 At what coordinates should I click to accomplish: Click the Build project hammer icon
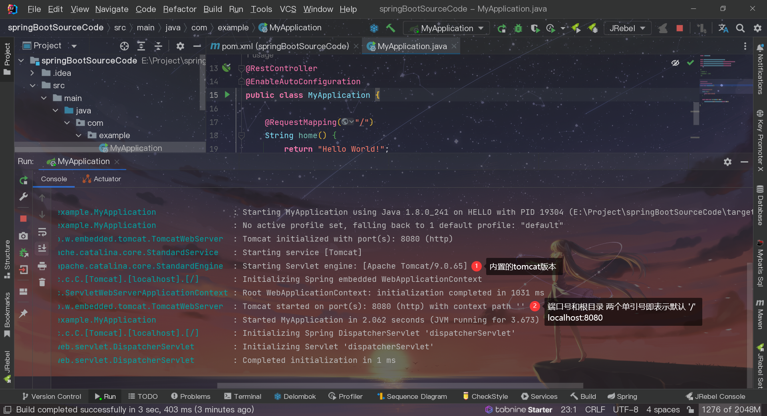pos(391,28)
